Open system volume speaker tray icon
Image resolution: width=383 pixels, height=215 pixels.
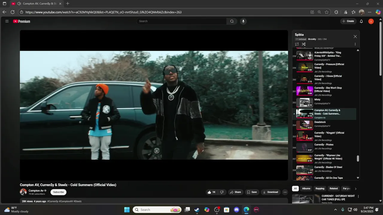355,210
